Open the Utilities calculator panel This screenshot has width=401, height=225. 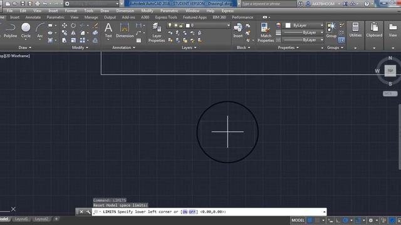[355, 30]
